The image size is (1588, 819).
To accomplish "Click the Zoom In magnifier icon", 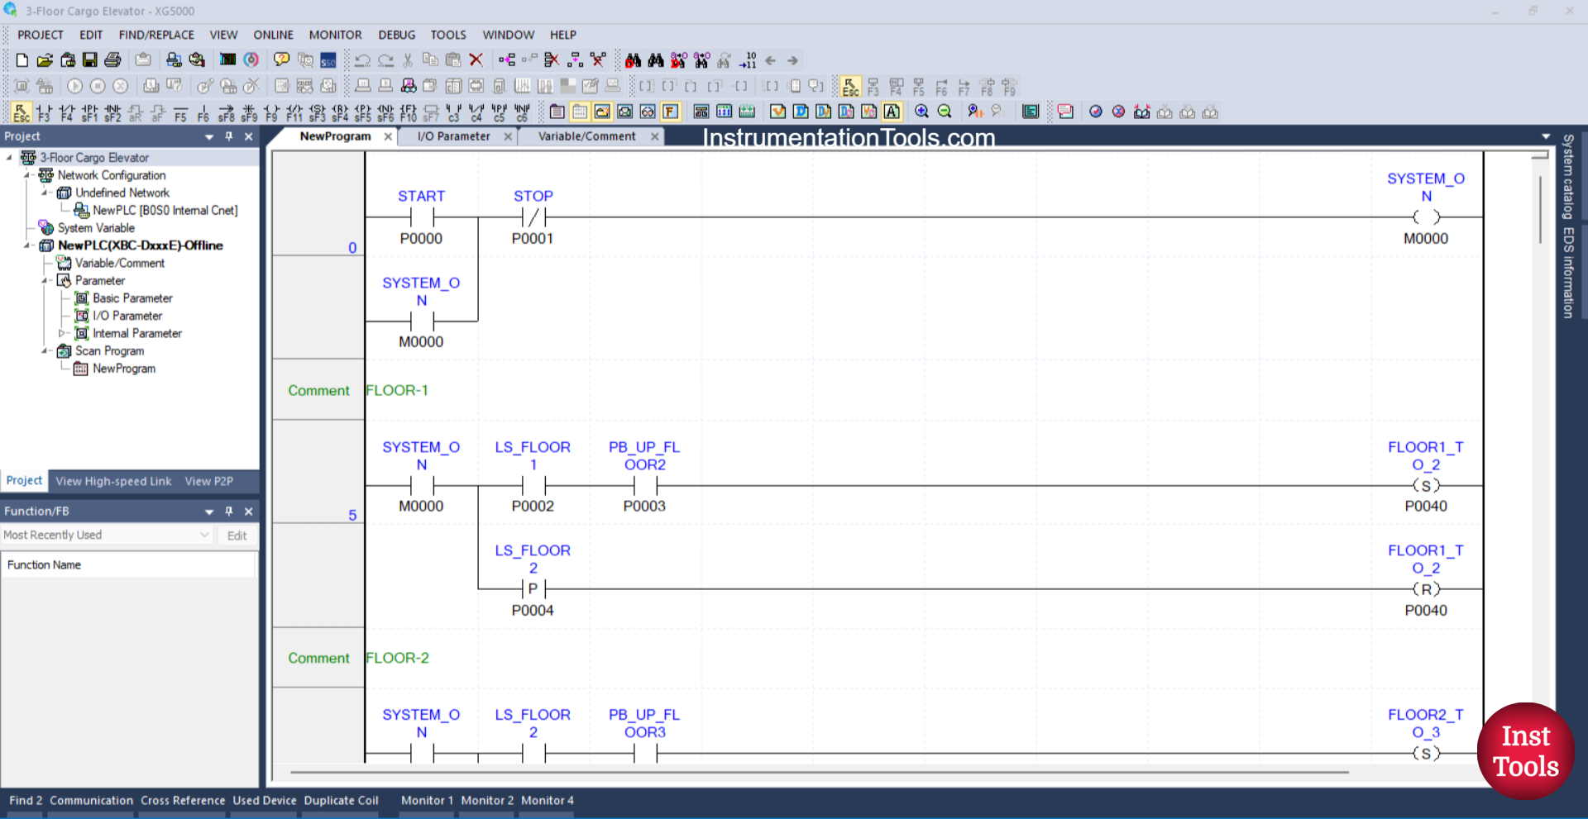I will tap(922, 112).
